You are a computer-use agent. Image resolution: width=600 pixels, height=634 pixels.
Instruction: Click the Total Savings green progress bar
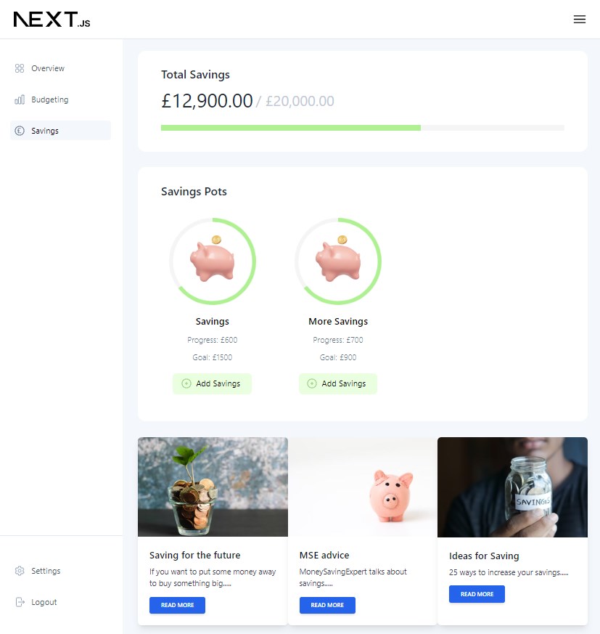[290, 128]
